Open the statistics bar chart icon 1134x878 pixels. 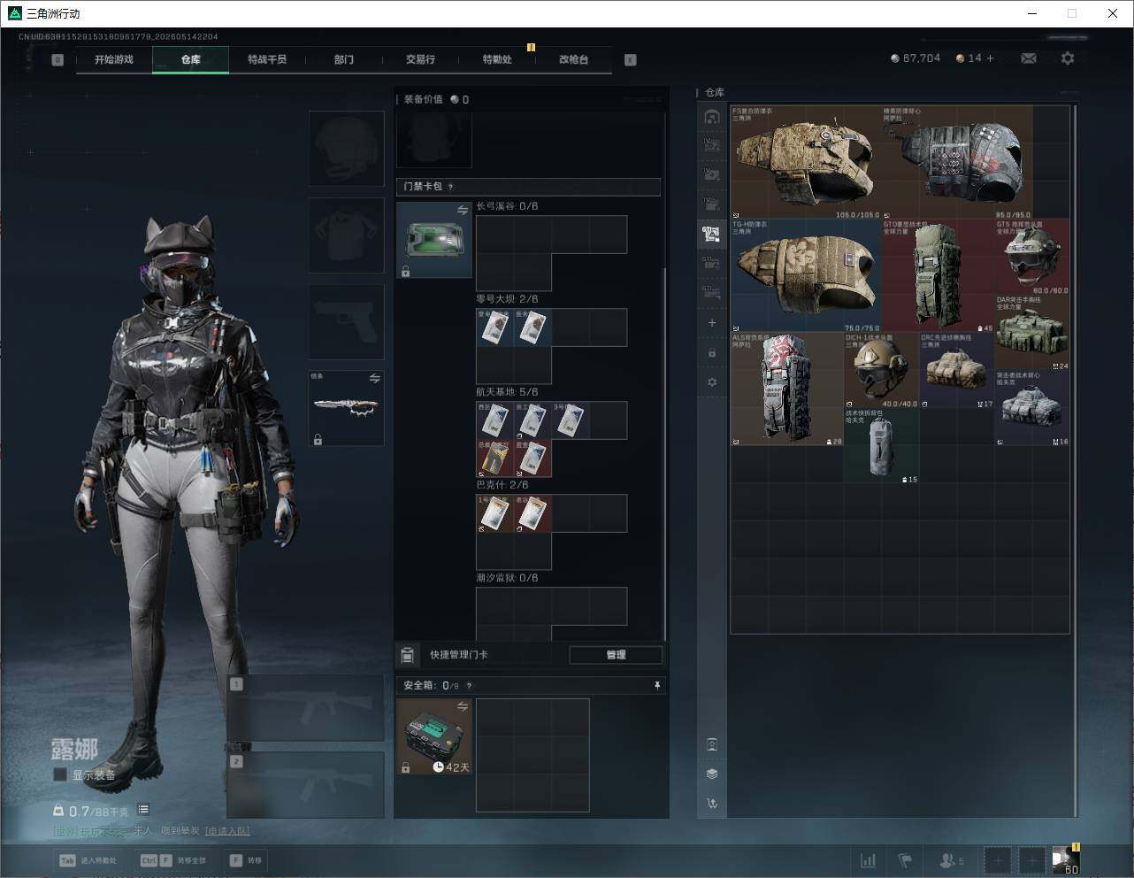(x=869, y=860)
